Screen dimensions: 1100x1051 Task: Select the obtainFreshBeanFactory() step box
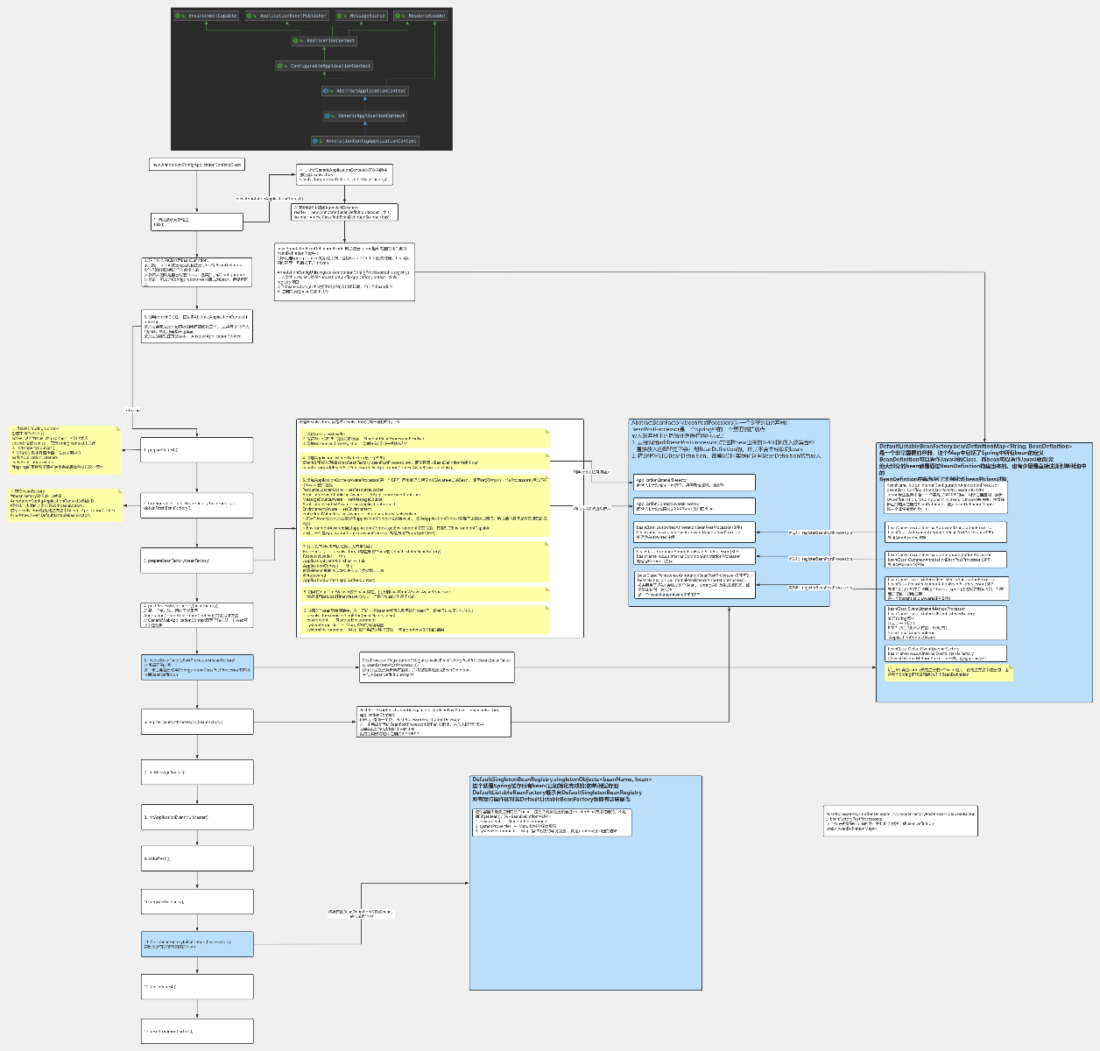pos(197,505)
